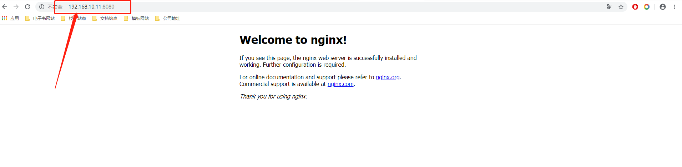This screenshot has width=682, height=167.
Task: Open the 应用 apps shortcut
Action: click(10, 18)
